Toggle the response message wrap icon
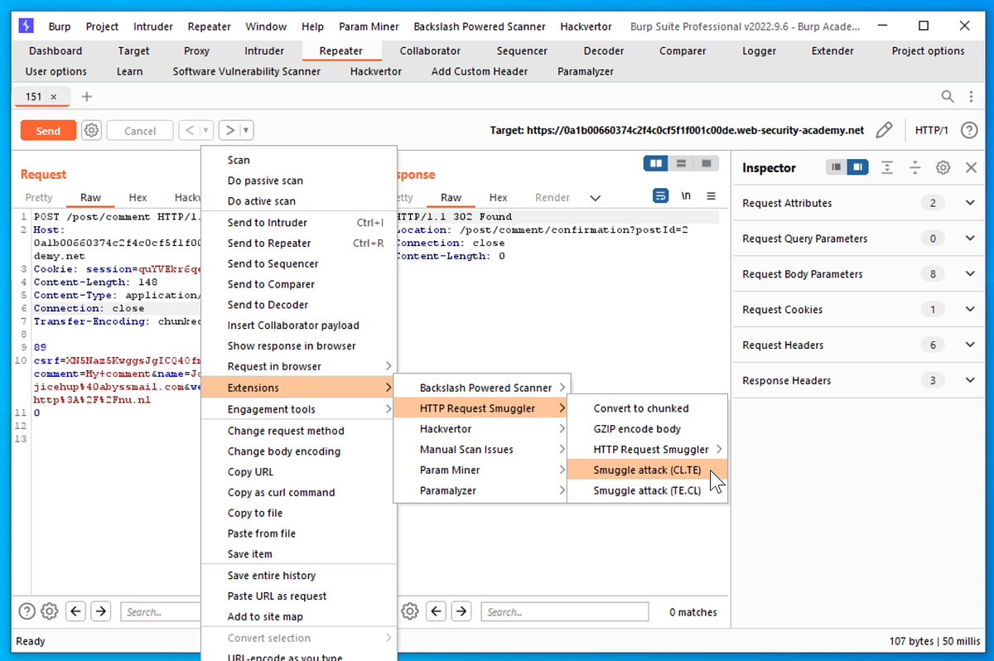Screen dimensions: 994x661 point(661,196)
